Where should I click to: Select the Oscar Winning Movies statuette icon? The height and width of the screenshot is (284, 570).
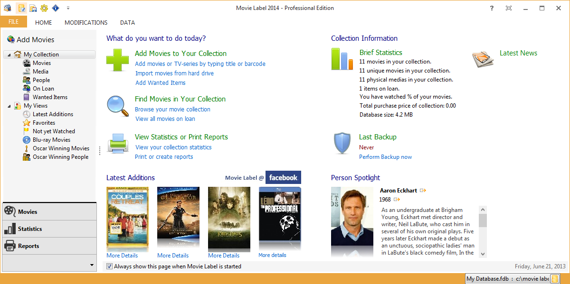tap(27, 148)
